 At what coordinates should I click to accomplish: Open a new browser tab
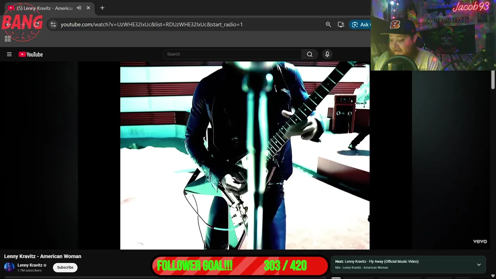(x=102, y=8)
